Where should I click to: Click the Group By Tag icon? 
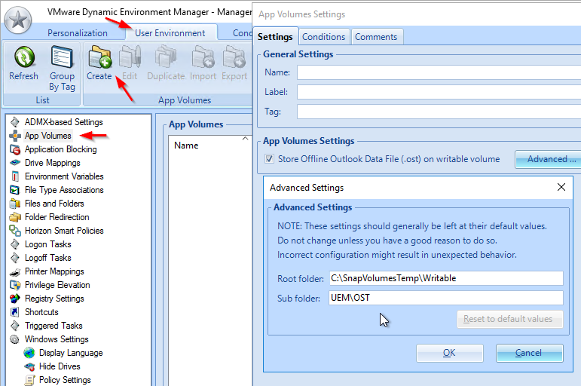pos(62,57)
